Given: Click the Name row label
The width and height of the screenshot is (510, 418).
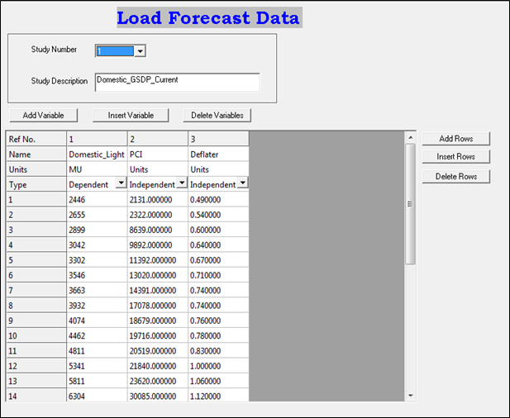Looking at the screenshot, I should [x=36, y=154].
